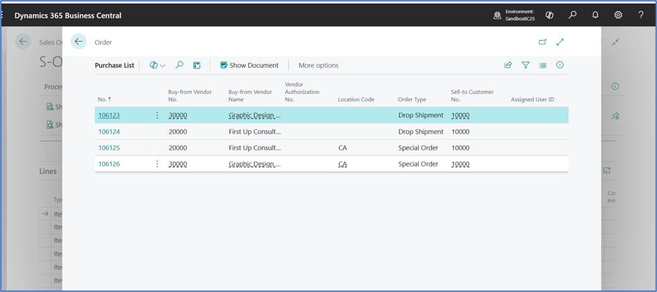Image resolution: width=657 pixels, height=292 pixels.
Task: Open this page in new window
Action: pyautogui.click(x=543, y=42)
